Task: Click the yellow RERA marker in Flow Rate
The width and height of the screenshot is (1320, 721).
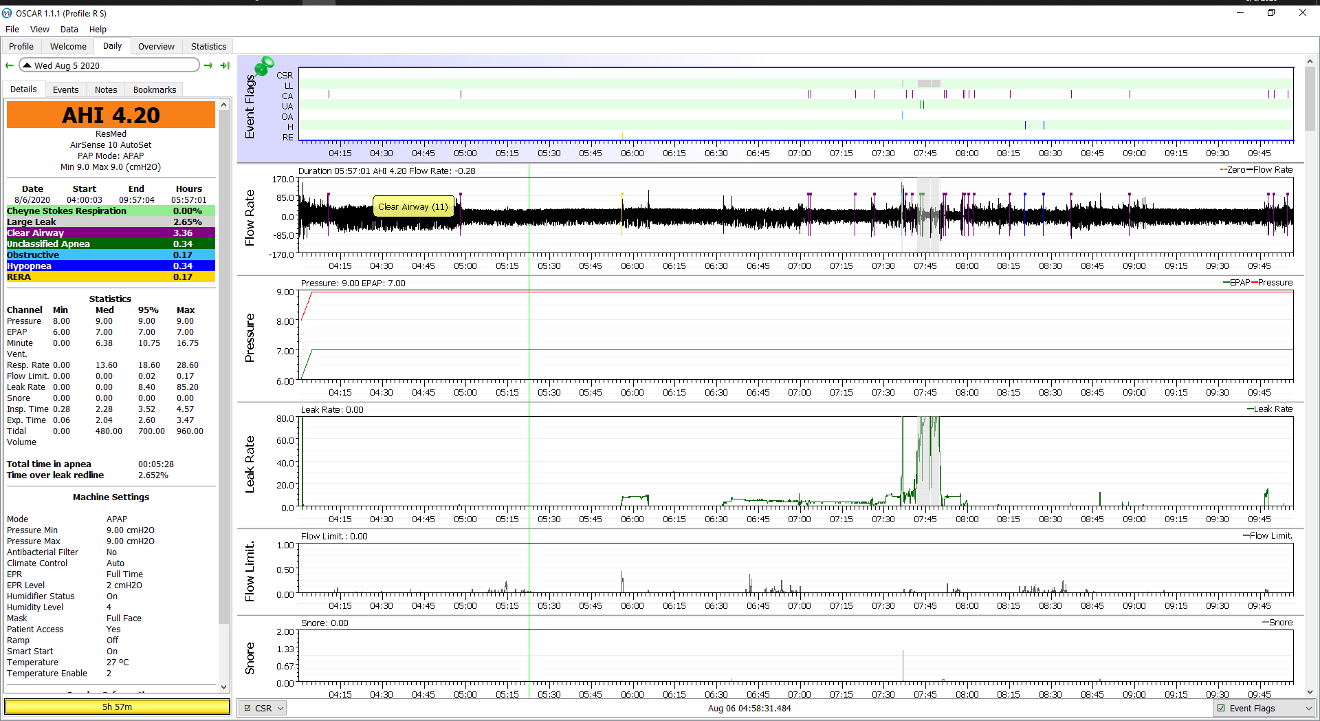Action: [x=622, y=215]
